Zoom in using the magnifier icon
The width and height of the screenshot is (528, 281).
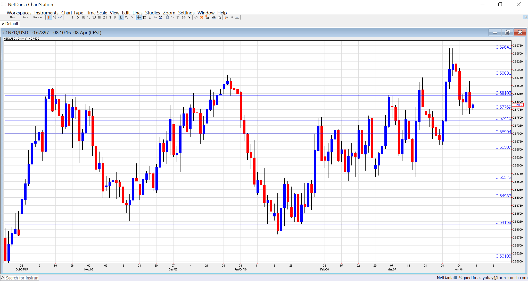[226, 17]
